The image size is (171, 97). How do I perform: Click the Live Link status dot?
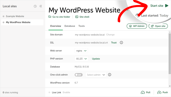click(49, 92)
